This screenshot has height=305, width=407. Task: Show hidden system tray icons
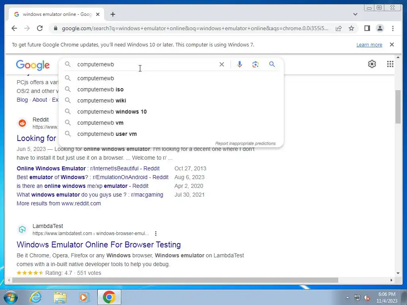coord(347,297)
